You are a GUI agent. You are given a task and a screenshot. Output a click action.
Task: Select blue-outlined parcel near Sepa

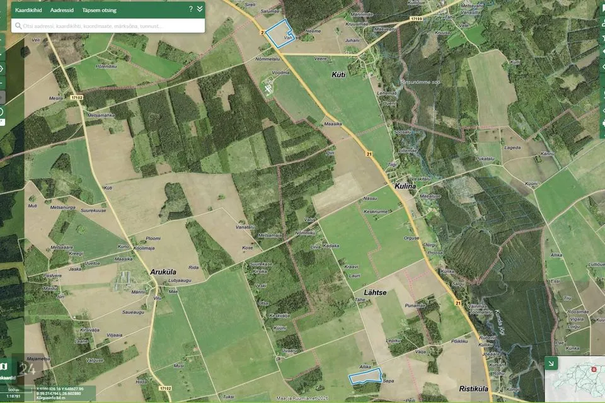point(366,376)
